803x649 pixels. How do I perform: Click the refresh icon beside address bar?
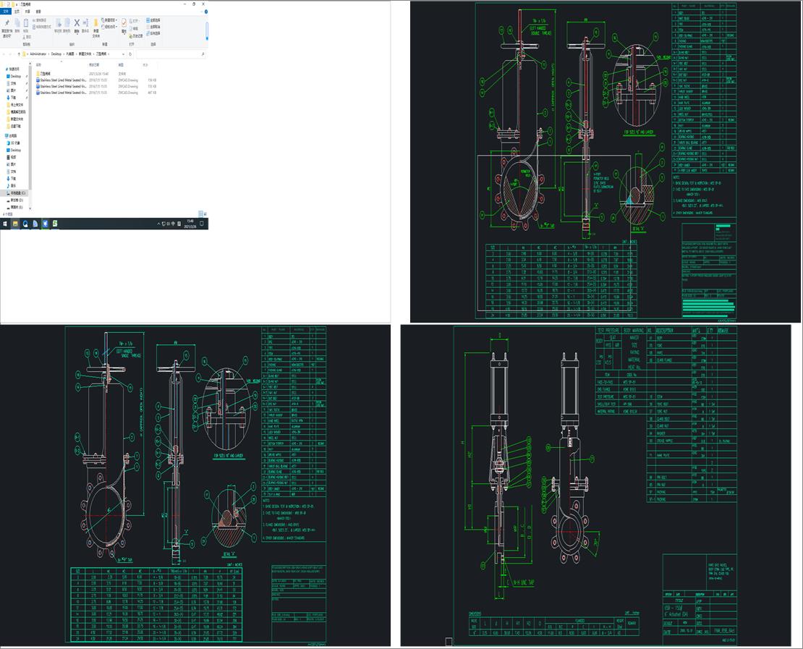(132, 54)
